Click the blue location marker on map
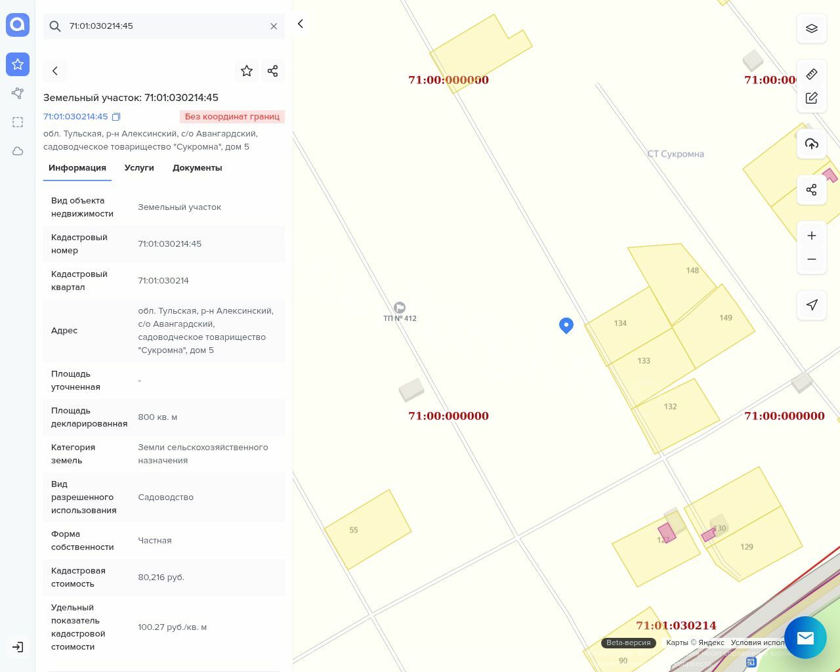This screenshot has width=840, height=672. pos(566,325)
